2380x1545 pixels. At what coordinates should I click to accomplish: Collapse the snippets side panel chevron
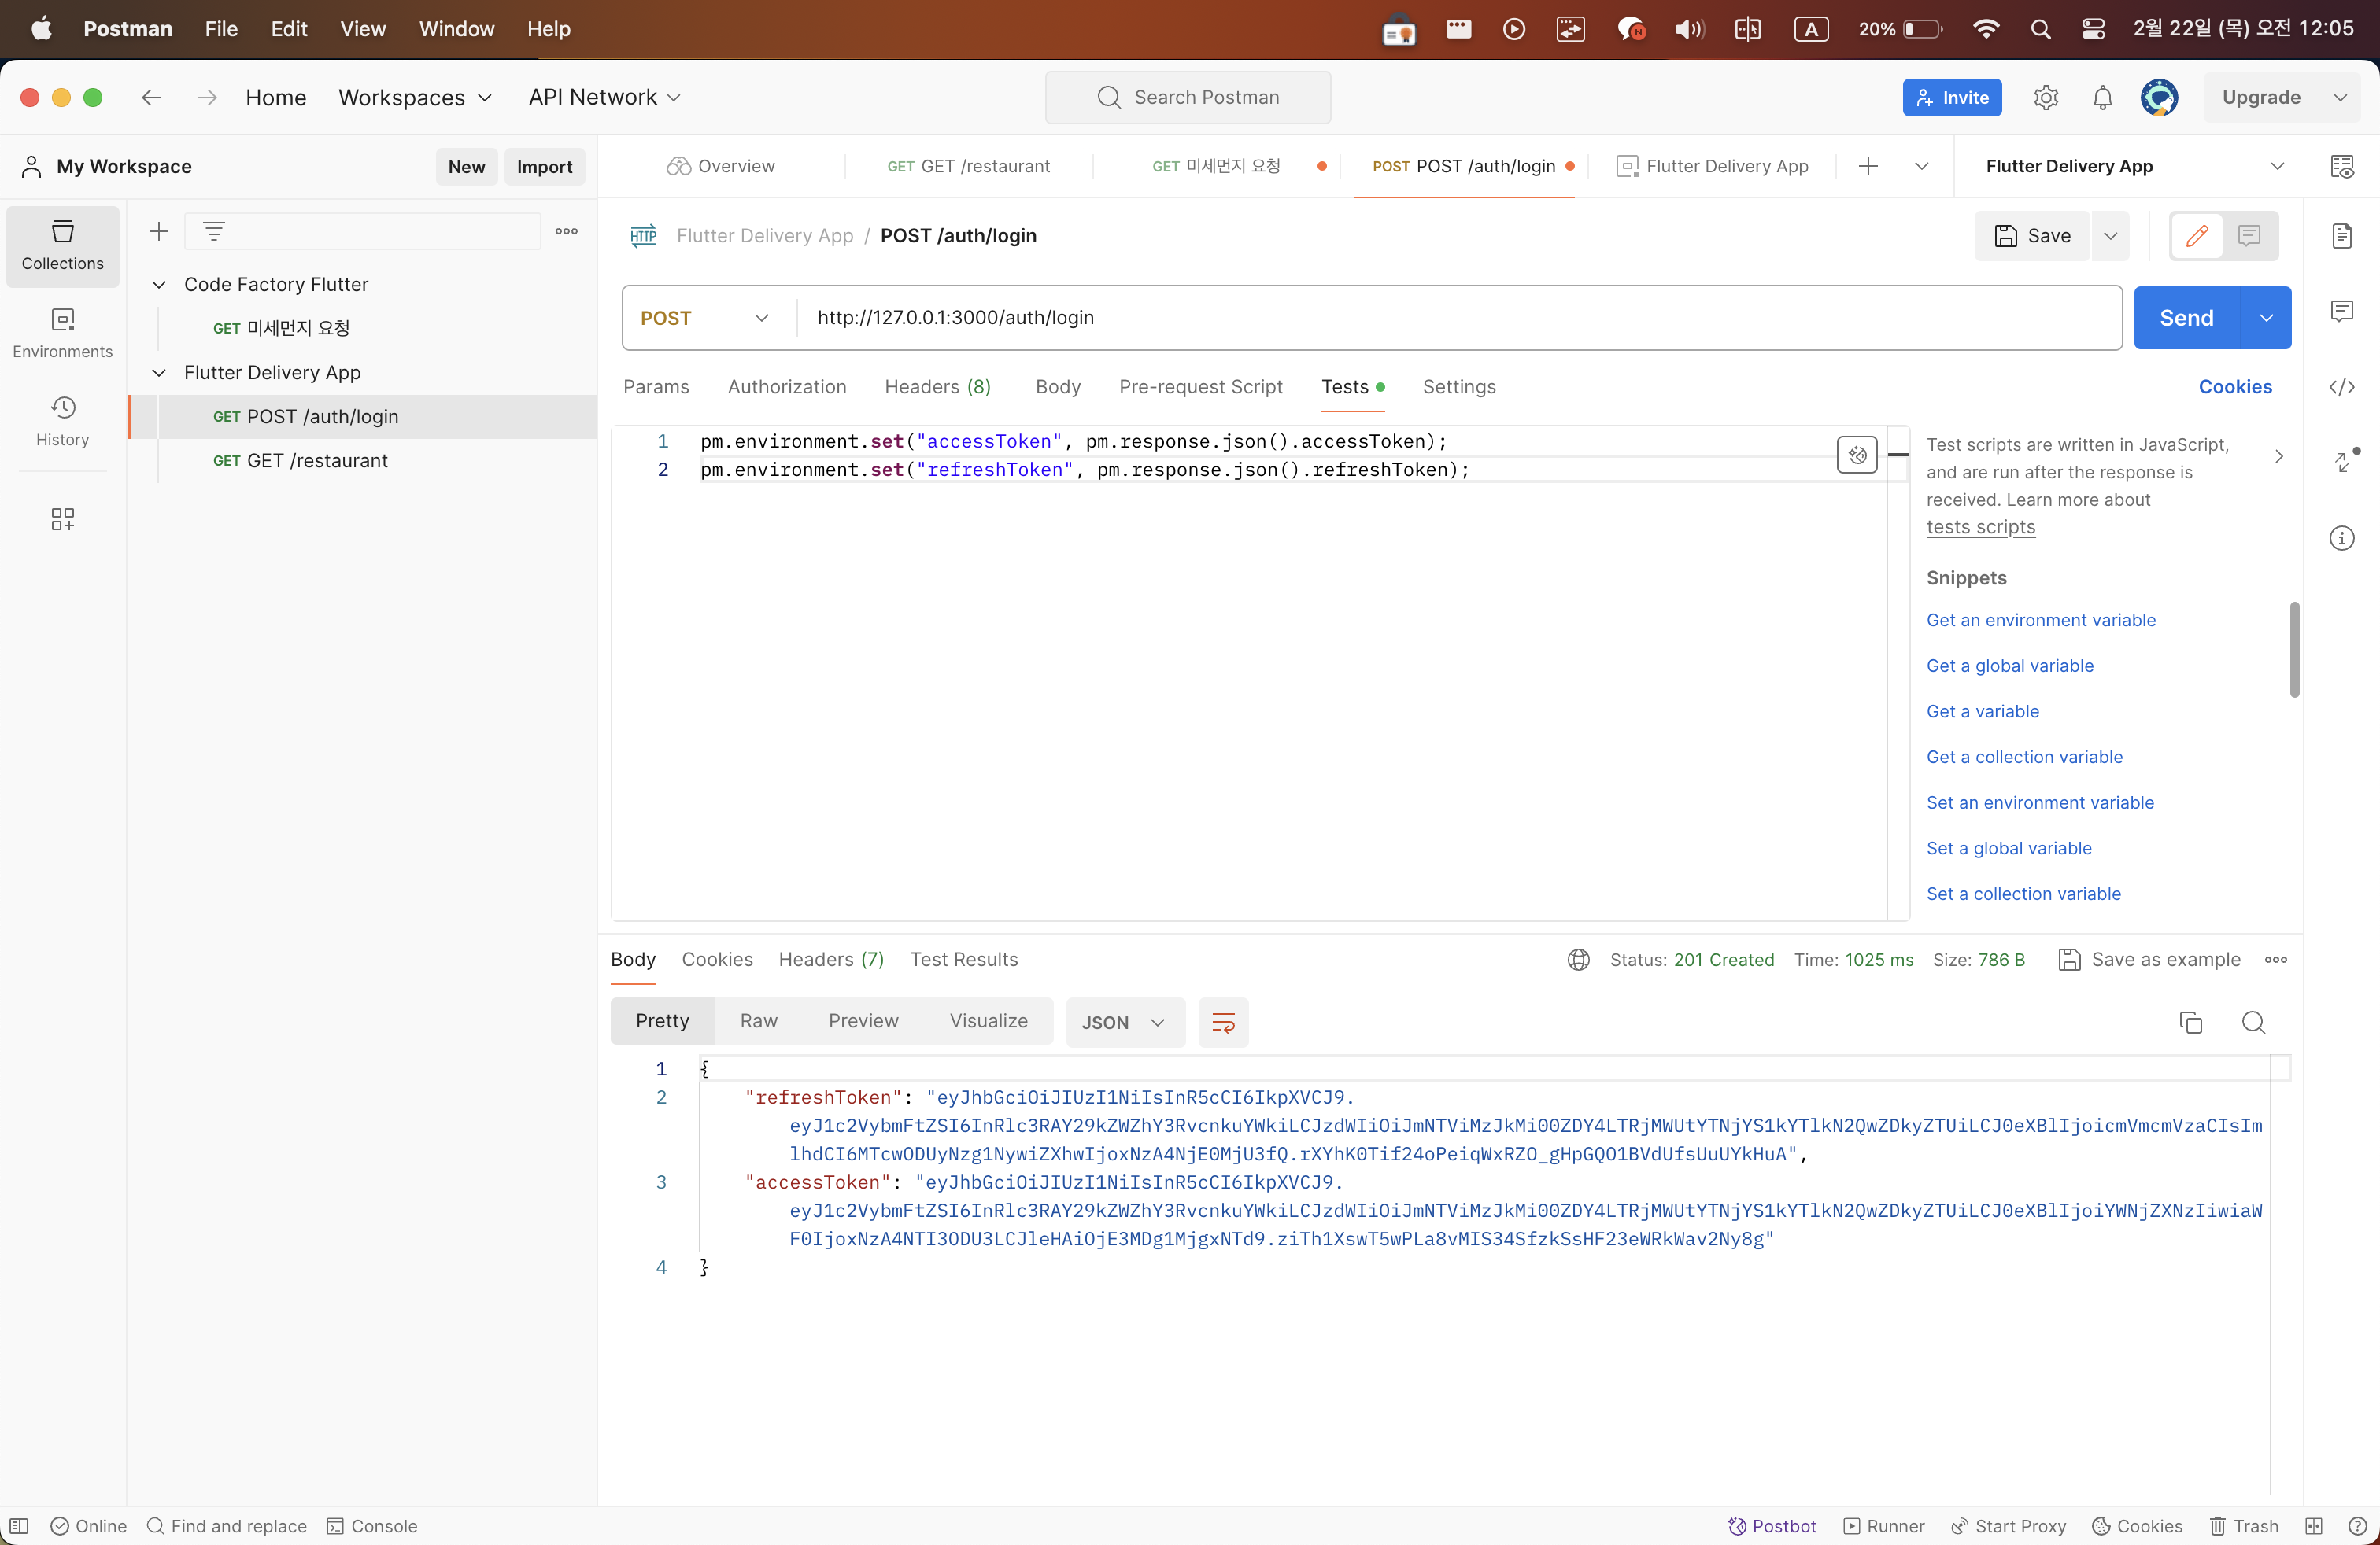(x=2278, y=457)
